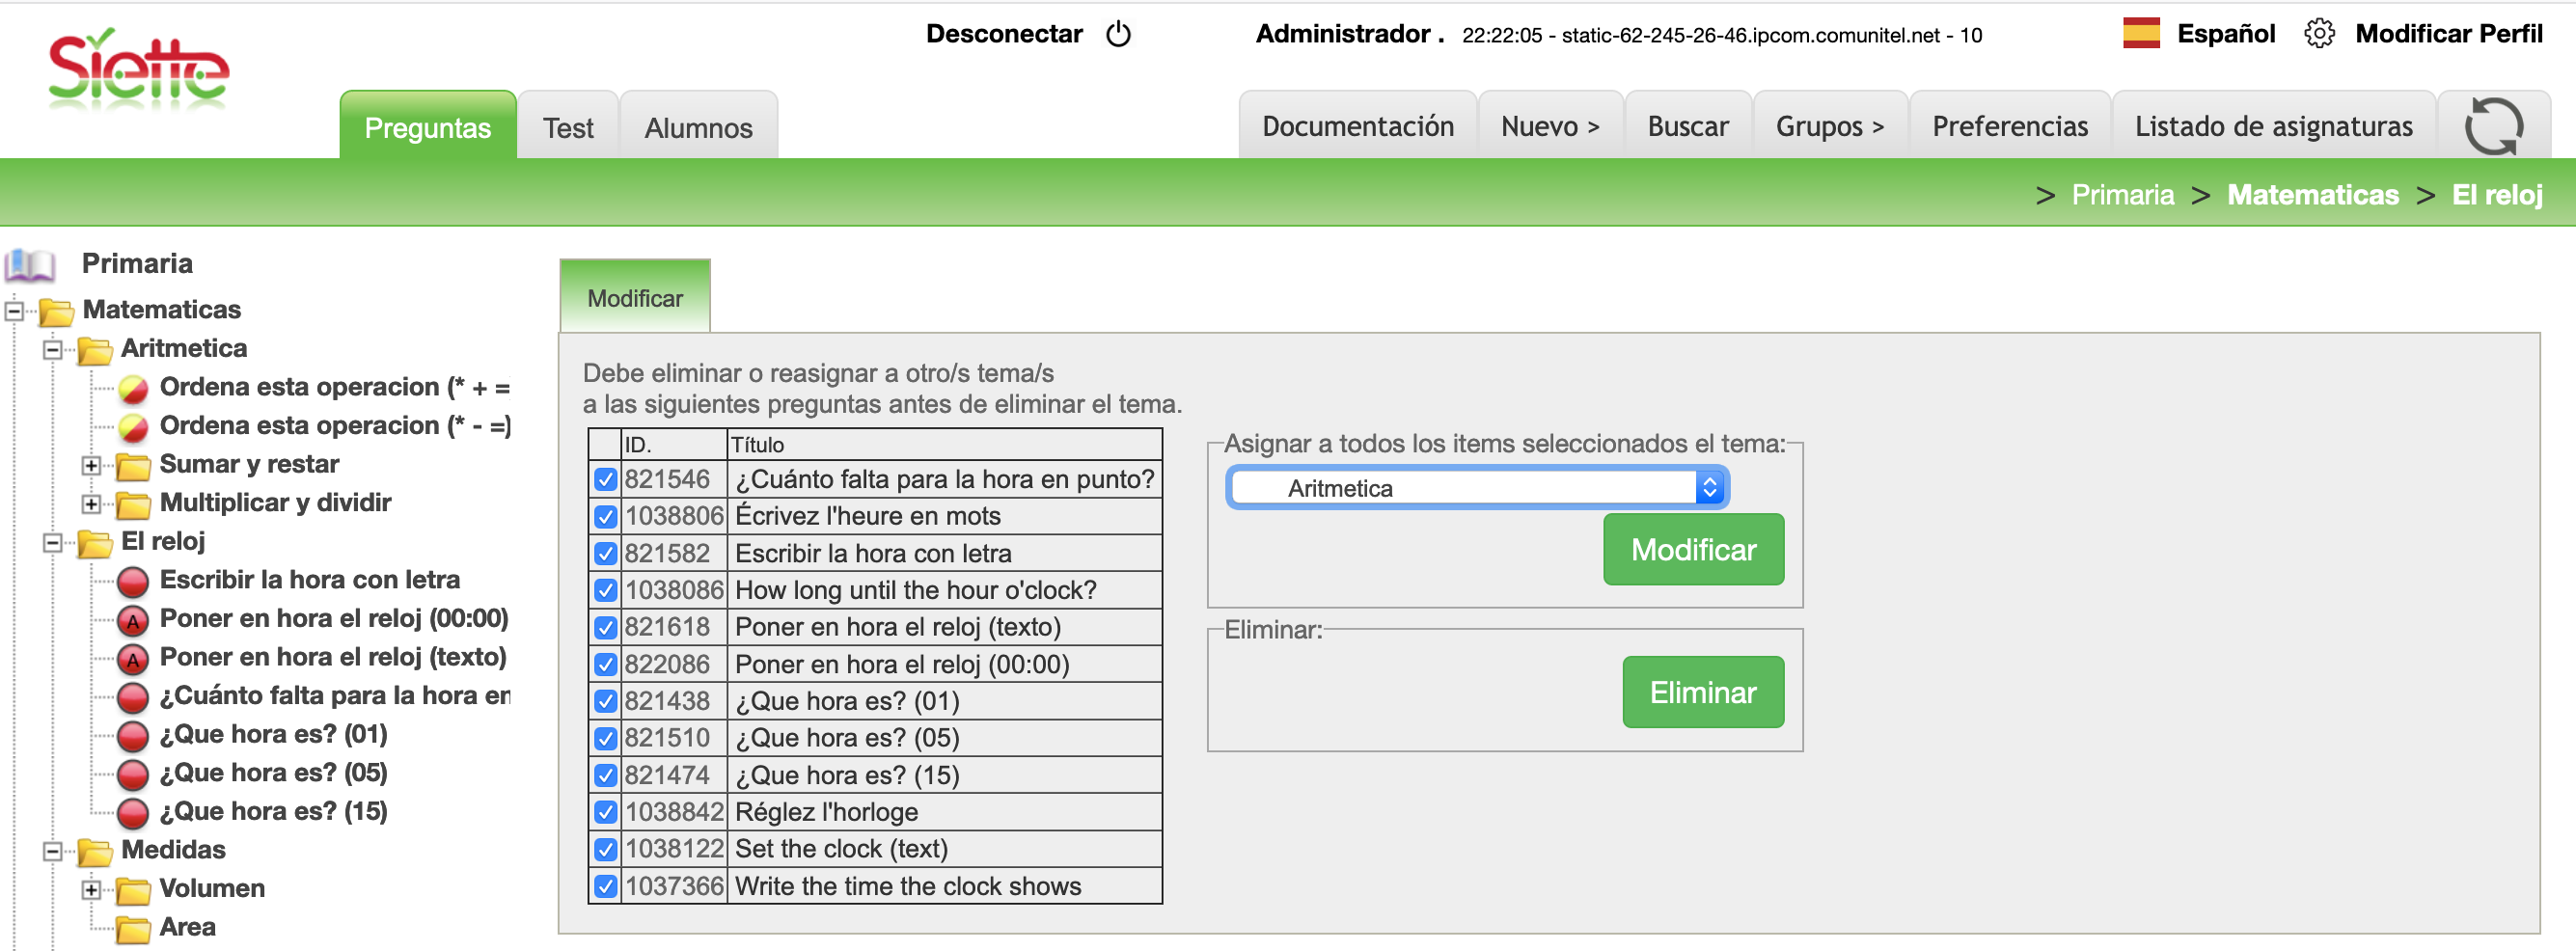Click the Spanish flag language icon
Screen dimensions: 2576x951
(x=2141, y=34)
